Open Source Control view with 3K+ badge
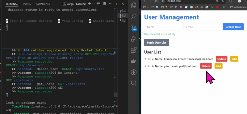This screenshot has width=247, height=114. (x=134, y=28)
